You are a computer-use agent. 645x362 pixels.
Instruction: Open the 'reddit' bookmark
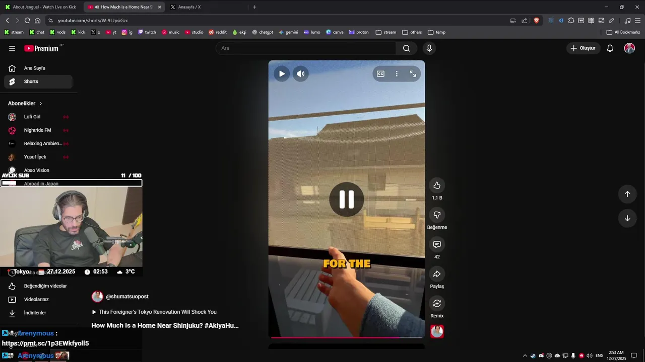[x=218, y=32]
